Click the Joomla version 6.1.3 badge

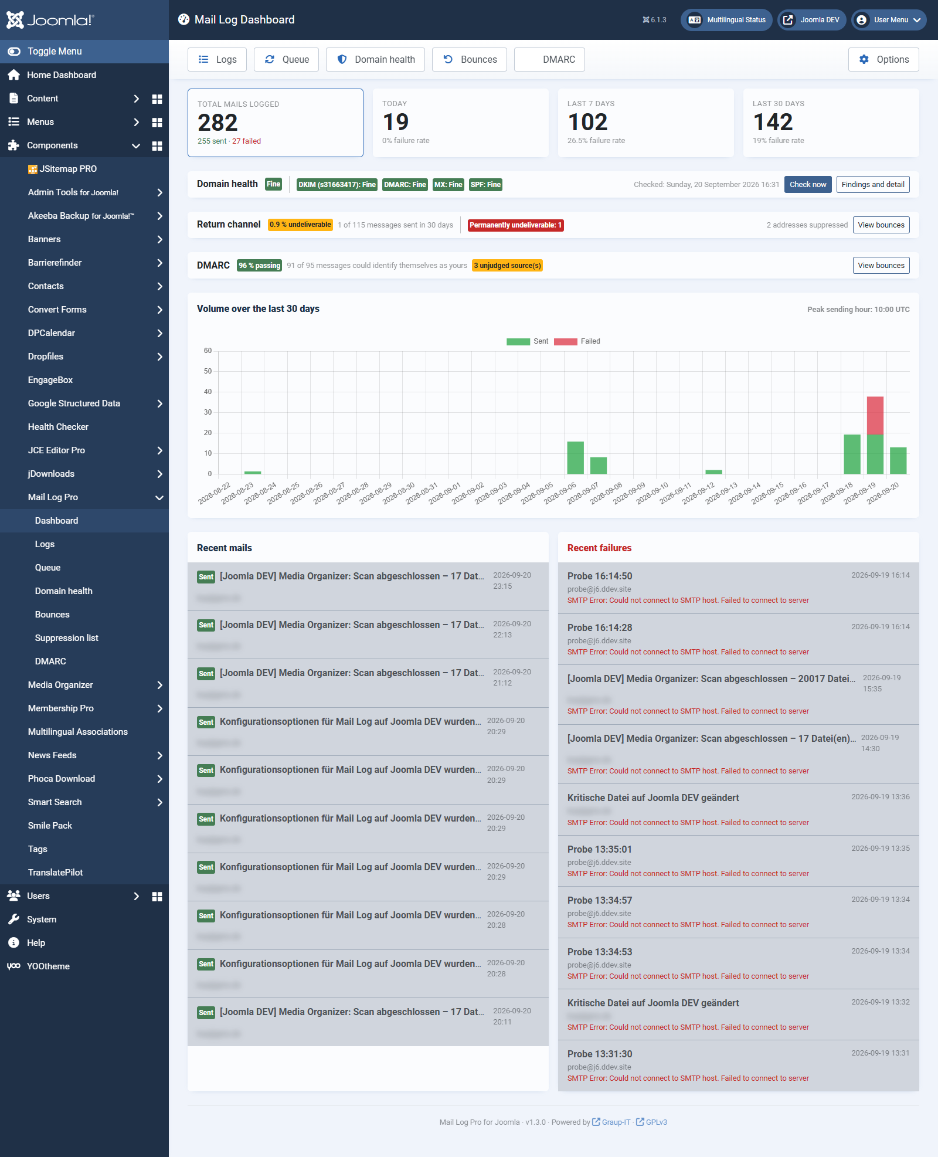[x=654, y=20]
